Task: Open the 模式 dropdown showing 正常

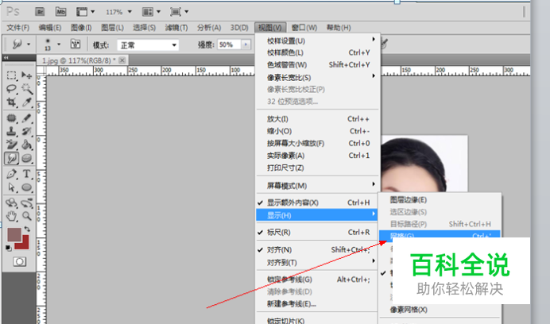Action: click(148, 45)
